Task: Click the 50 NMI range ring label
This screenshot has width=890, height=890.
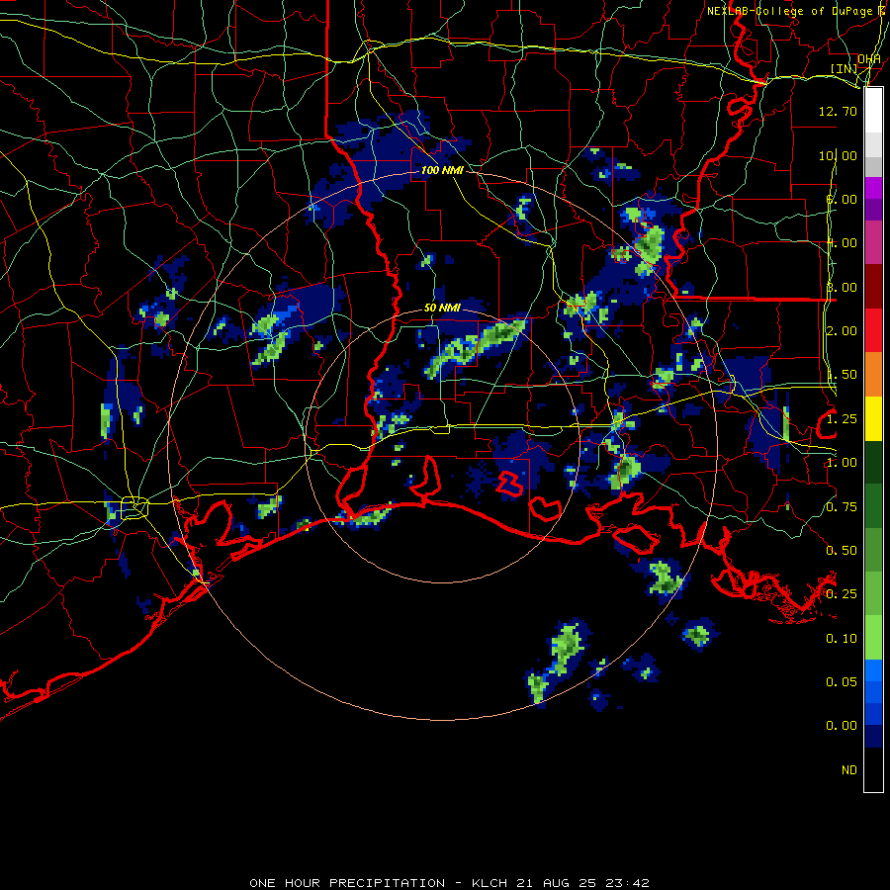Action: (442, 308)
